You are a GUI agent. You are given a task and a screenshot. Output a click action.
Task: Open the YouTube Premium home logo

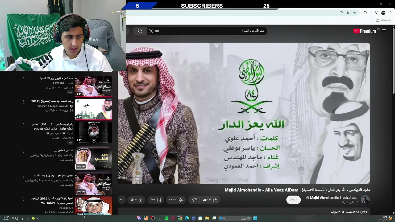[364, 31]
